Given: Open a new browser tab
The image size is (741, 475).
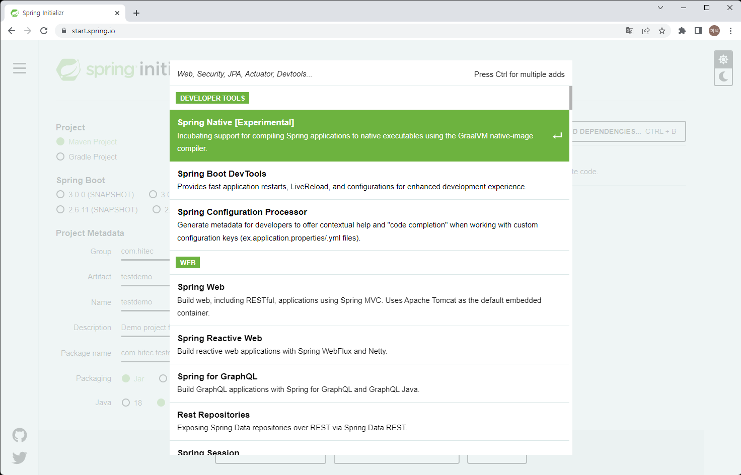Looking at the screenshot, I should point(136,13).
